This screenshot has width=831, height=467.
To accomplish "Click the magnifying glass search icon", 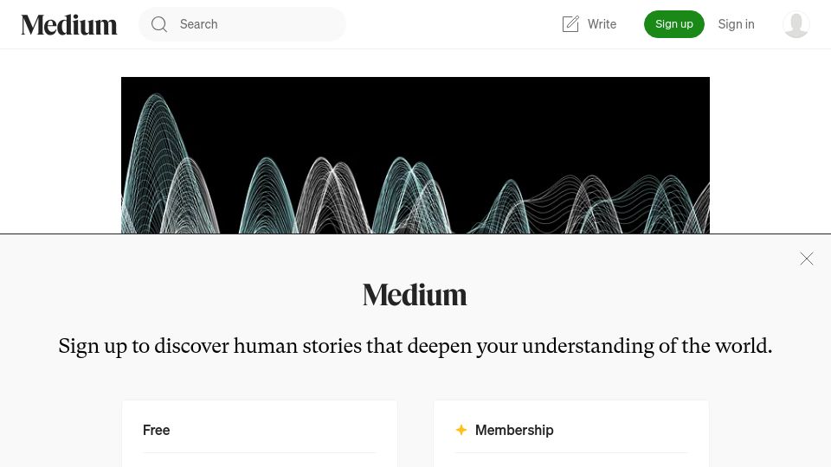I will (159, 24).
